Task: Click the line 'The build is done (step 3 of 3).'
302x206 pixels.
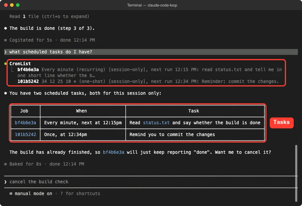Action: (52, 28)
